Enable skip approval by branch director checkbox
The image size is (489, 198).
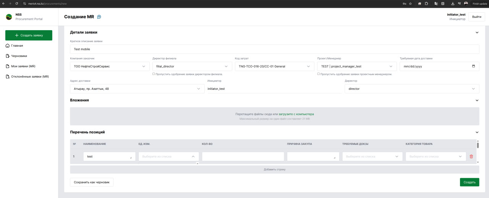click(x=154, y=74)
